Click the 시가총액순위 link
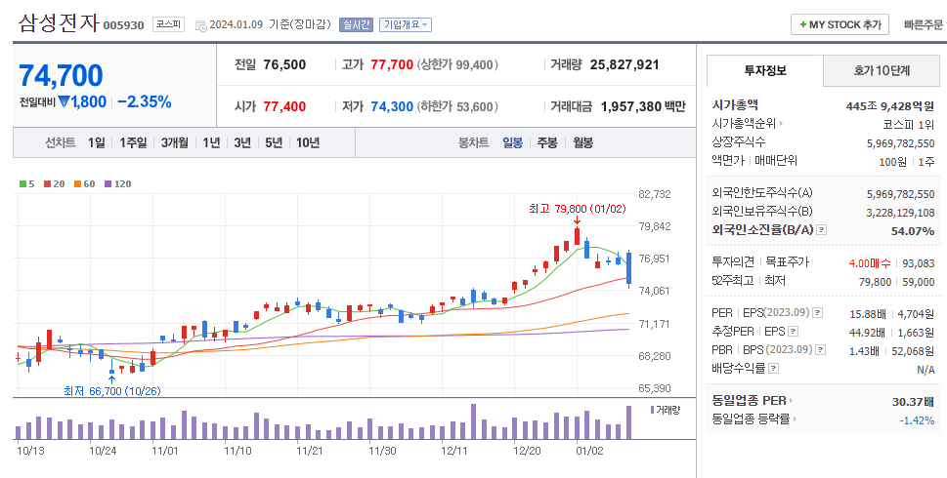 744,124
